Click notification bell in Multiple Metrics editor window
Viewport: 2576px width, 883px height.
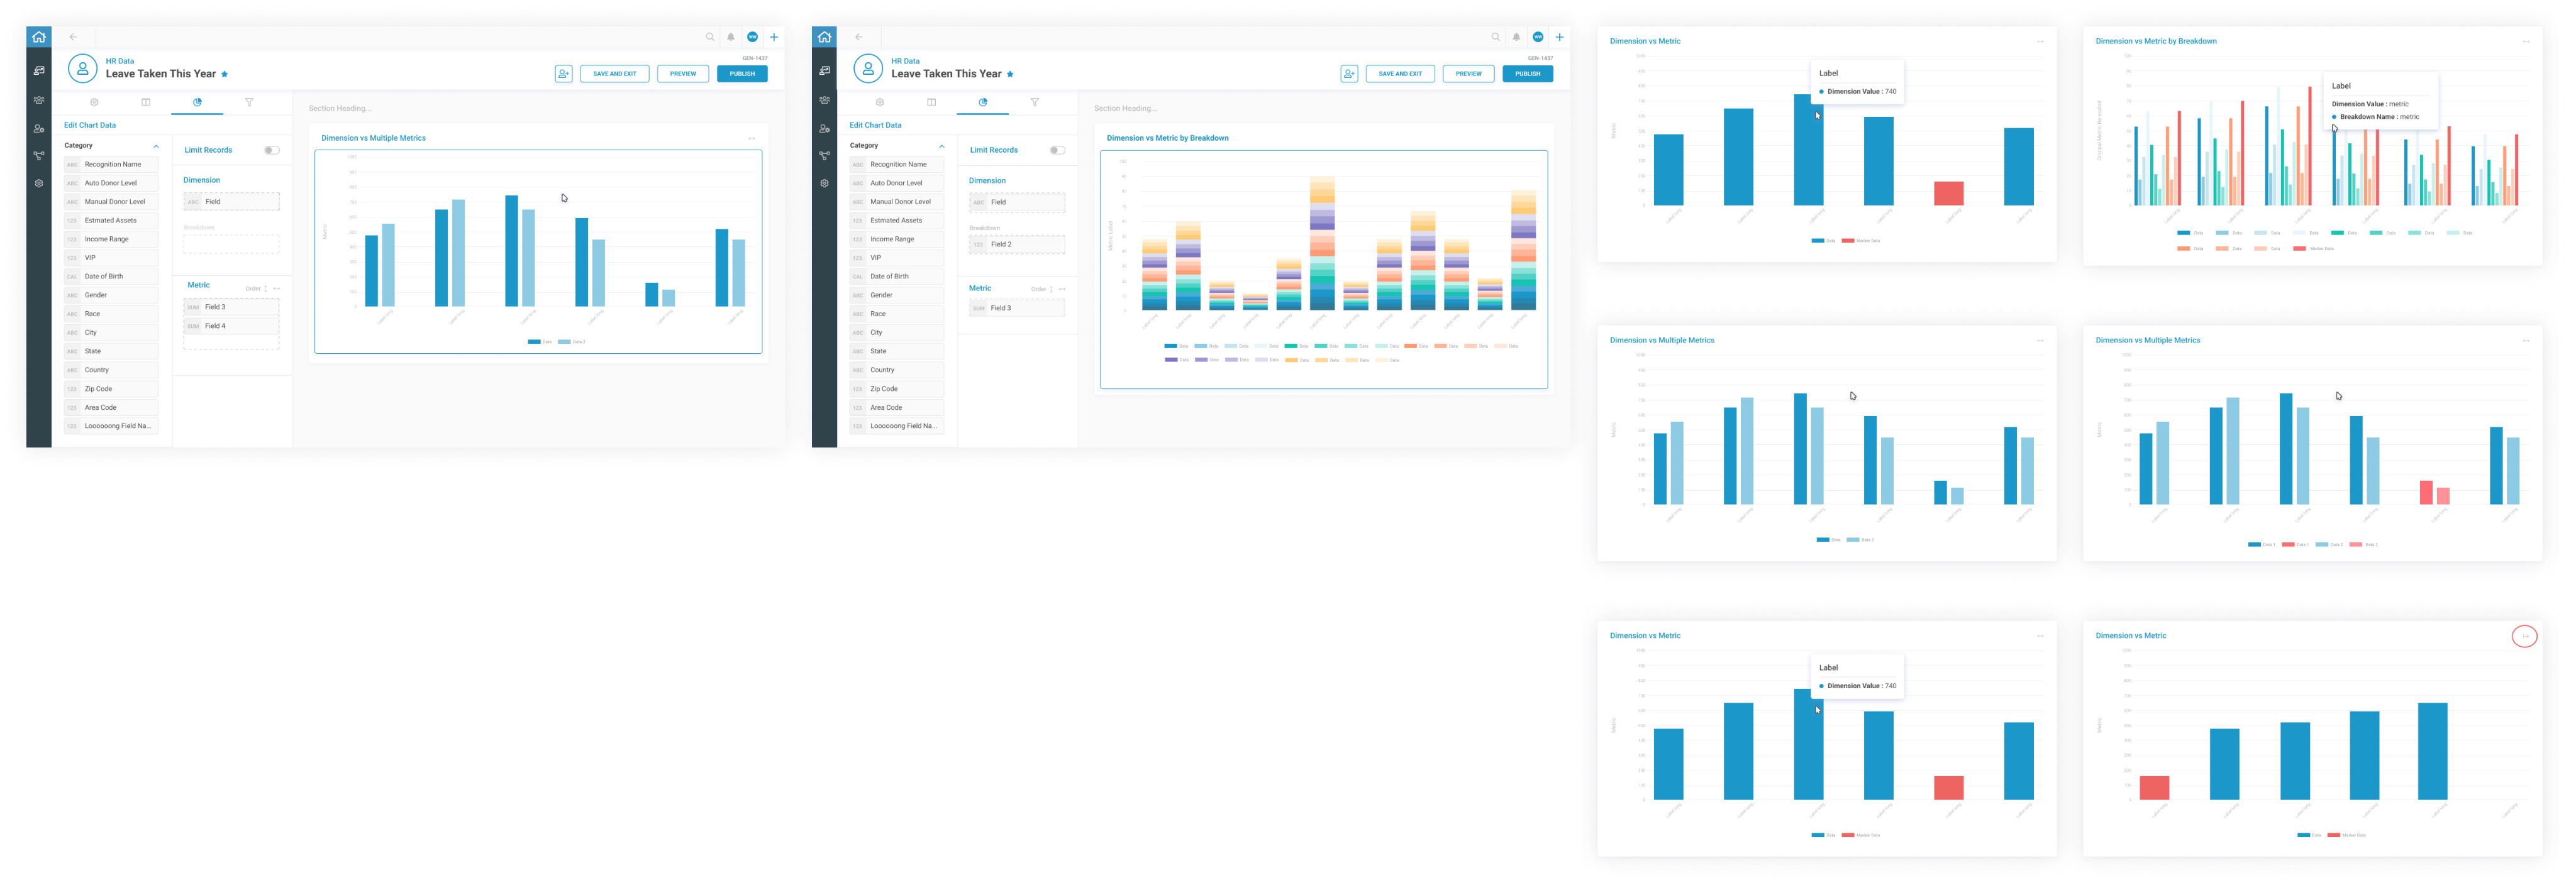731,37
